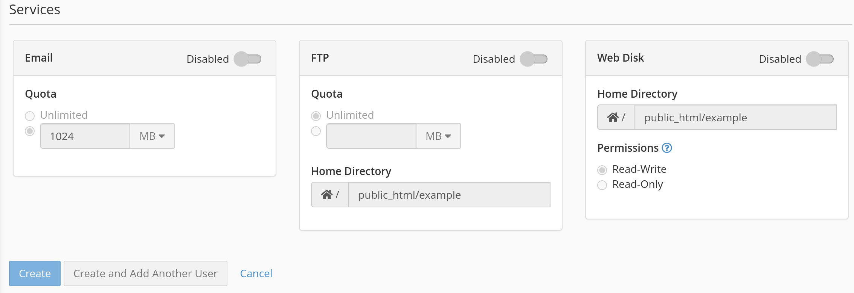Click the Cancel link
854x293 pixels.
coord(256,273)
